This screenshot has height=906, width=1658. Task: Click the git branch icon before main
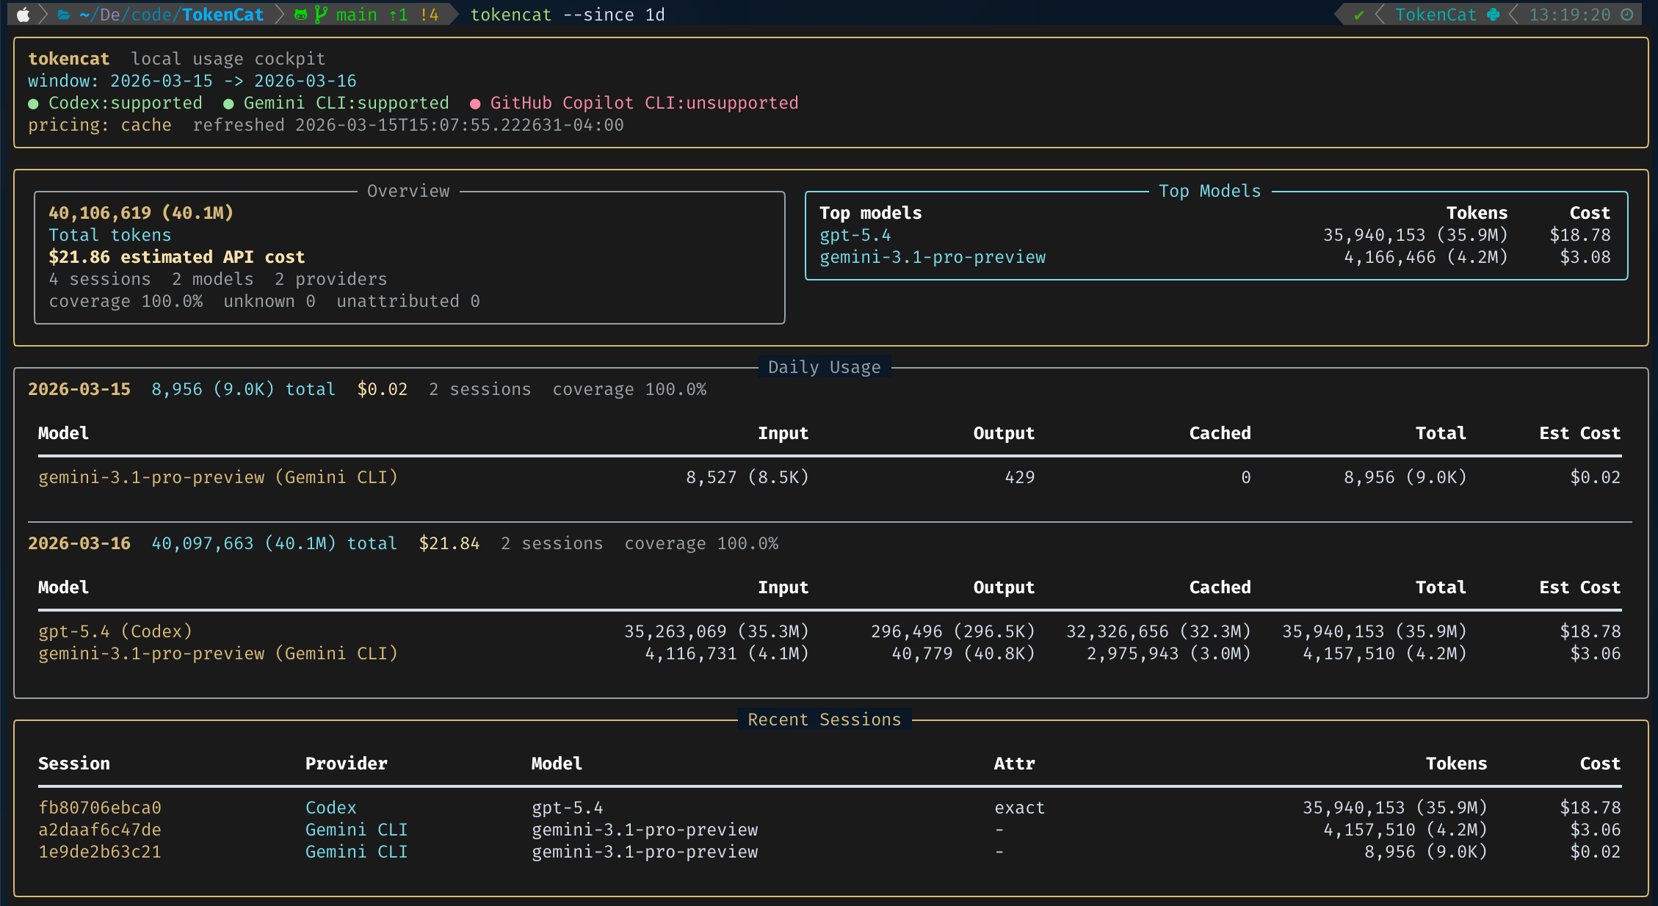pos(321,15)
